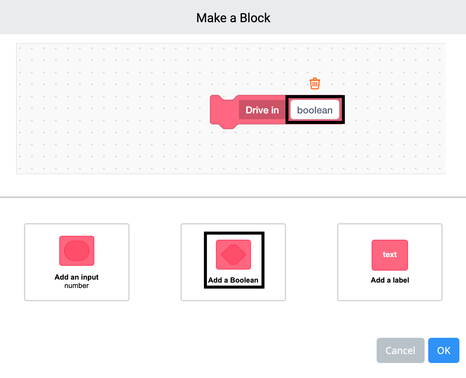466x378 pixels.
Task: Click the 'Add an input' caption text
Action: click(76, 277)
